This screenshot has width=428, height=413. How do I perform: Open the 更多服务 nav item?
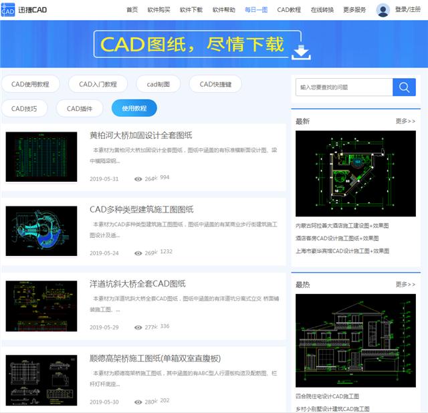pyautogui.click(x=354, y=10)
